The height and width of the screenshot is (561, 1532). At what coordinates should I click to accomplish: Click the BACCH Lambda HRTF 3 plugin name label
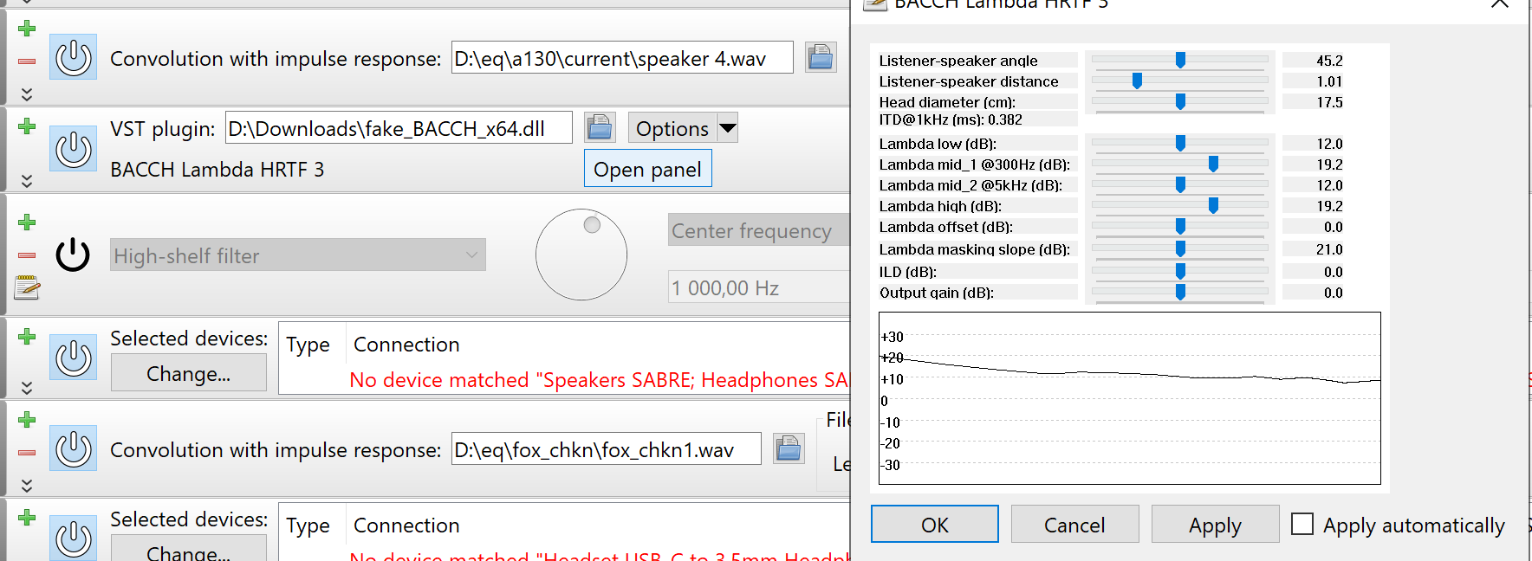[217, 170]
